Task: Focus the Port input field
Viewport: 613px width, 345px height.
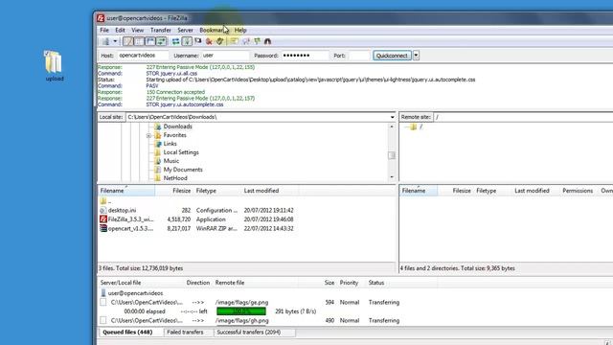Action: (x=359, y=56)
